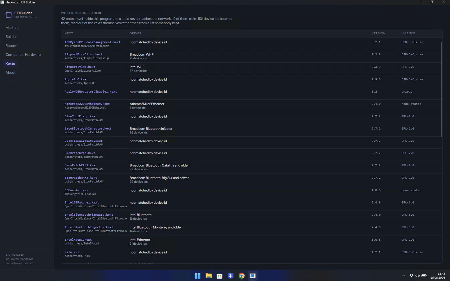Screen dimensions: 450x281
Task: Open the Lilu.kext link
Action: pyautogui.click(x=73, y=252)
